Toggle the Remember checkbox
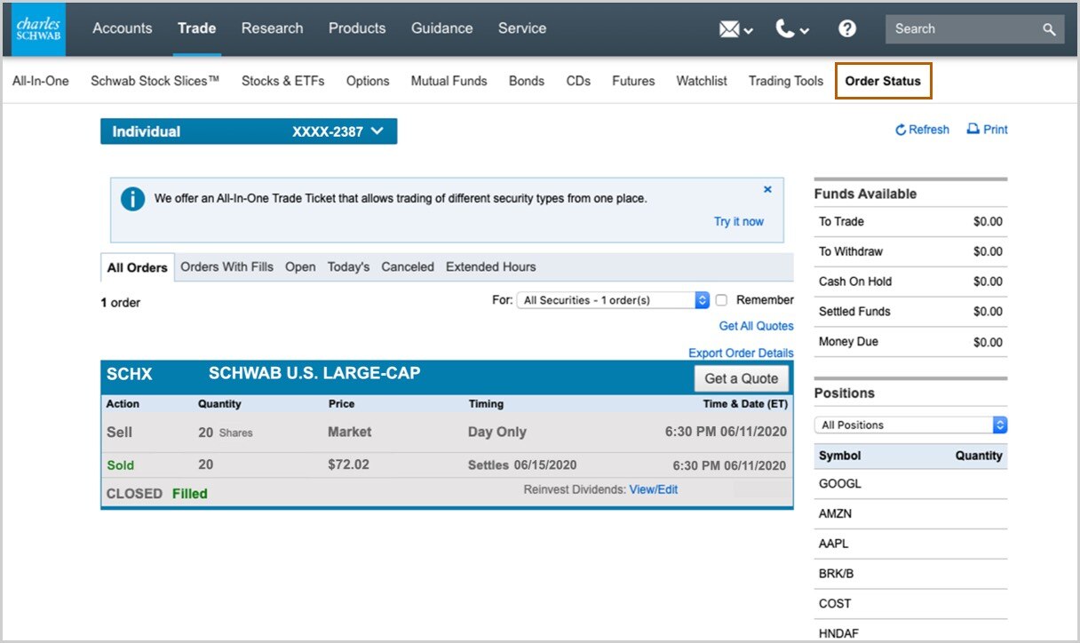The height and width of the screenshot is (643, 1080). (x=721, y=300)
